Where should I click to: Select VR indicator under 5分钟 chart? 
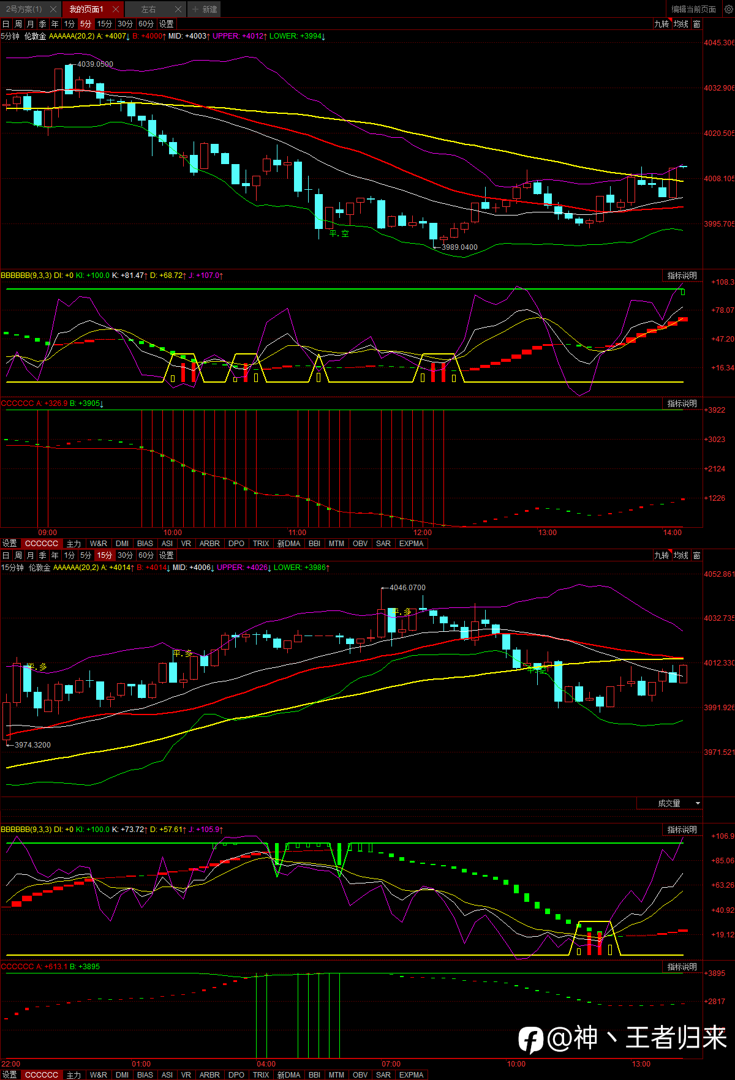click(x=186, y=544)
